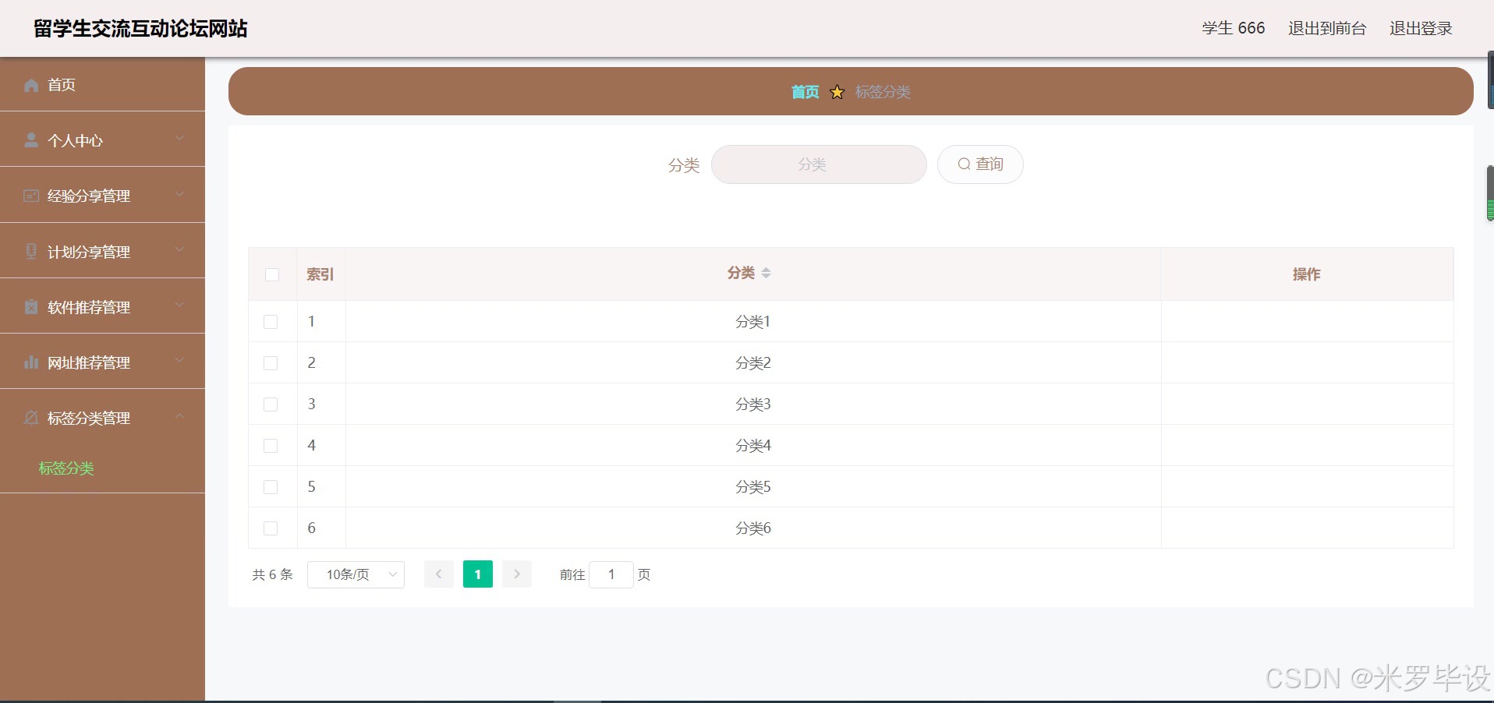The width and height of the screenshot is (1494, 703).
Task: Expand 个人中心 chevron
Action: 180,139
